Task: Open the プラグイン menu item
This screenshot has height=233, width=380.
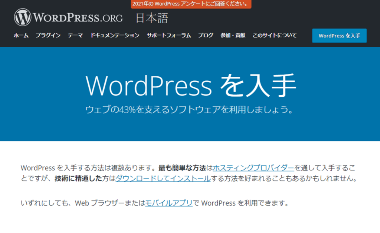Action: [48, 36]
